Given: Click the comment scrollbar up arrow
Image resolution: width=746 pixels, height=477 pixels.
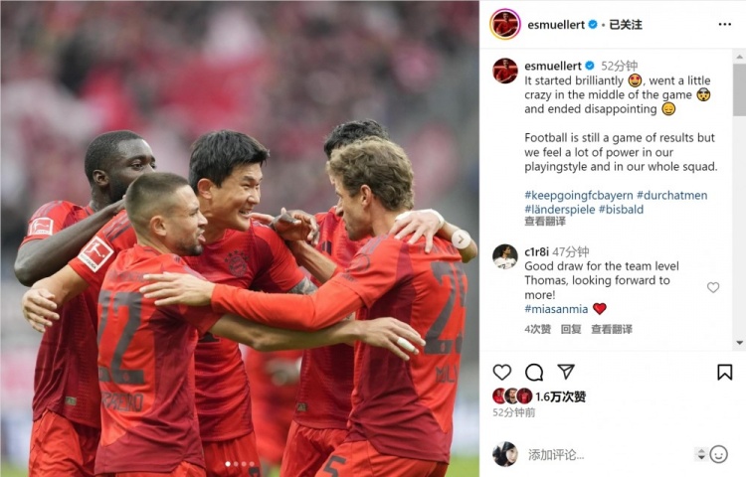Looking at the screenshot, I should 739,56.
